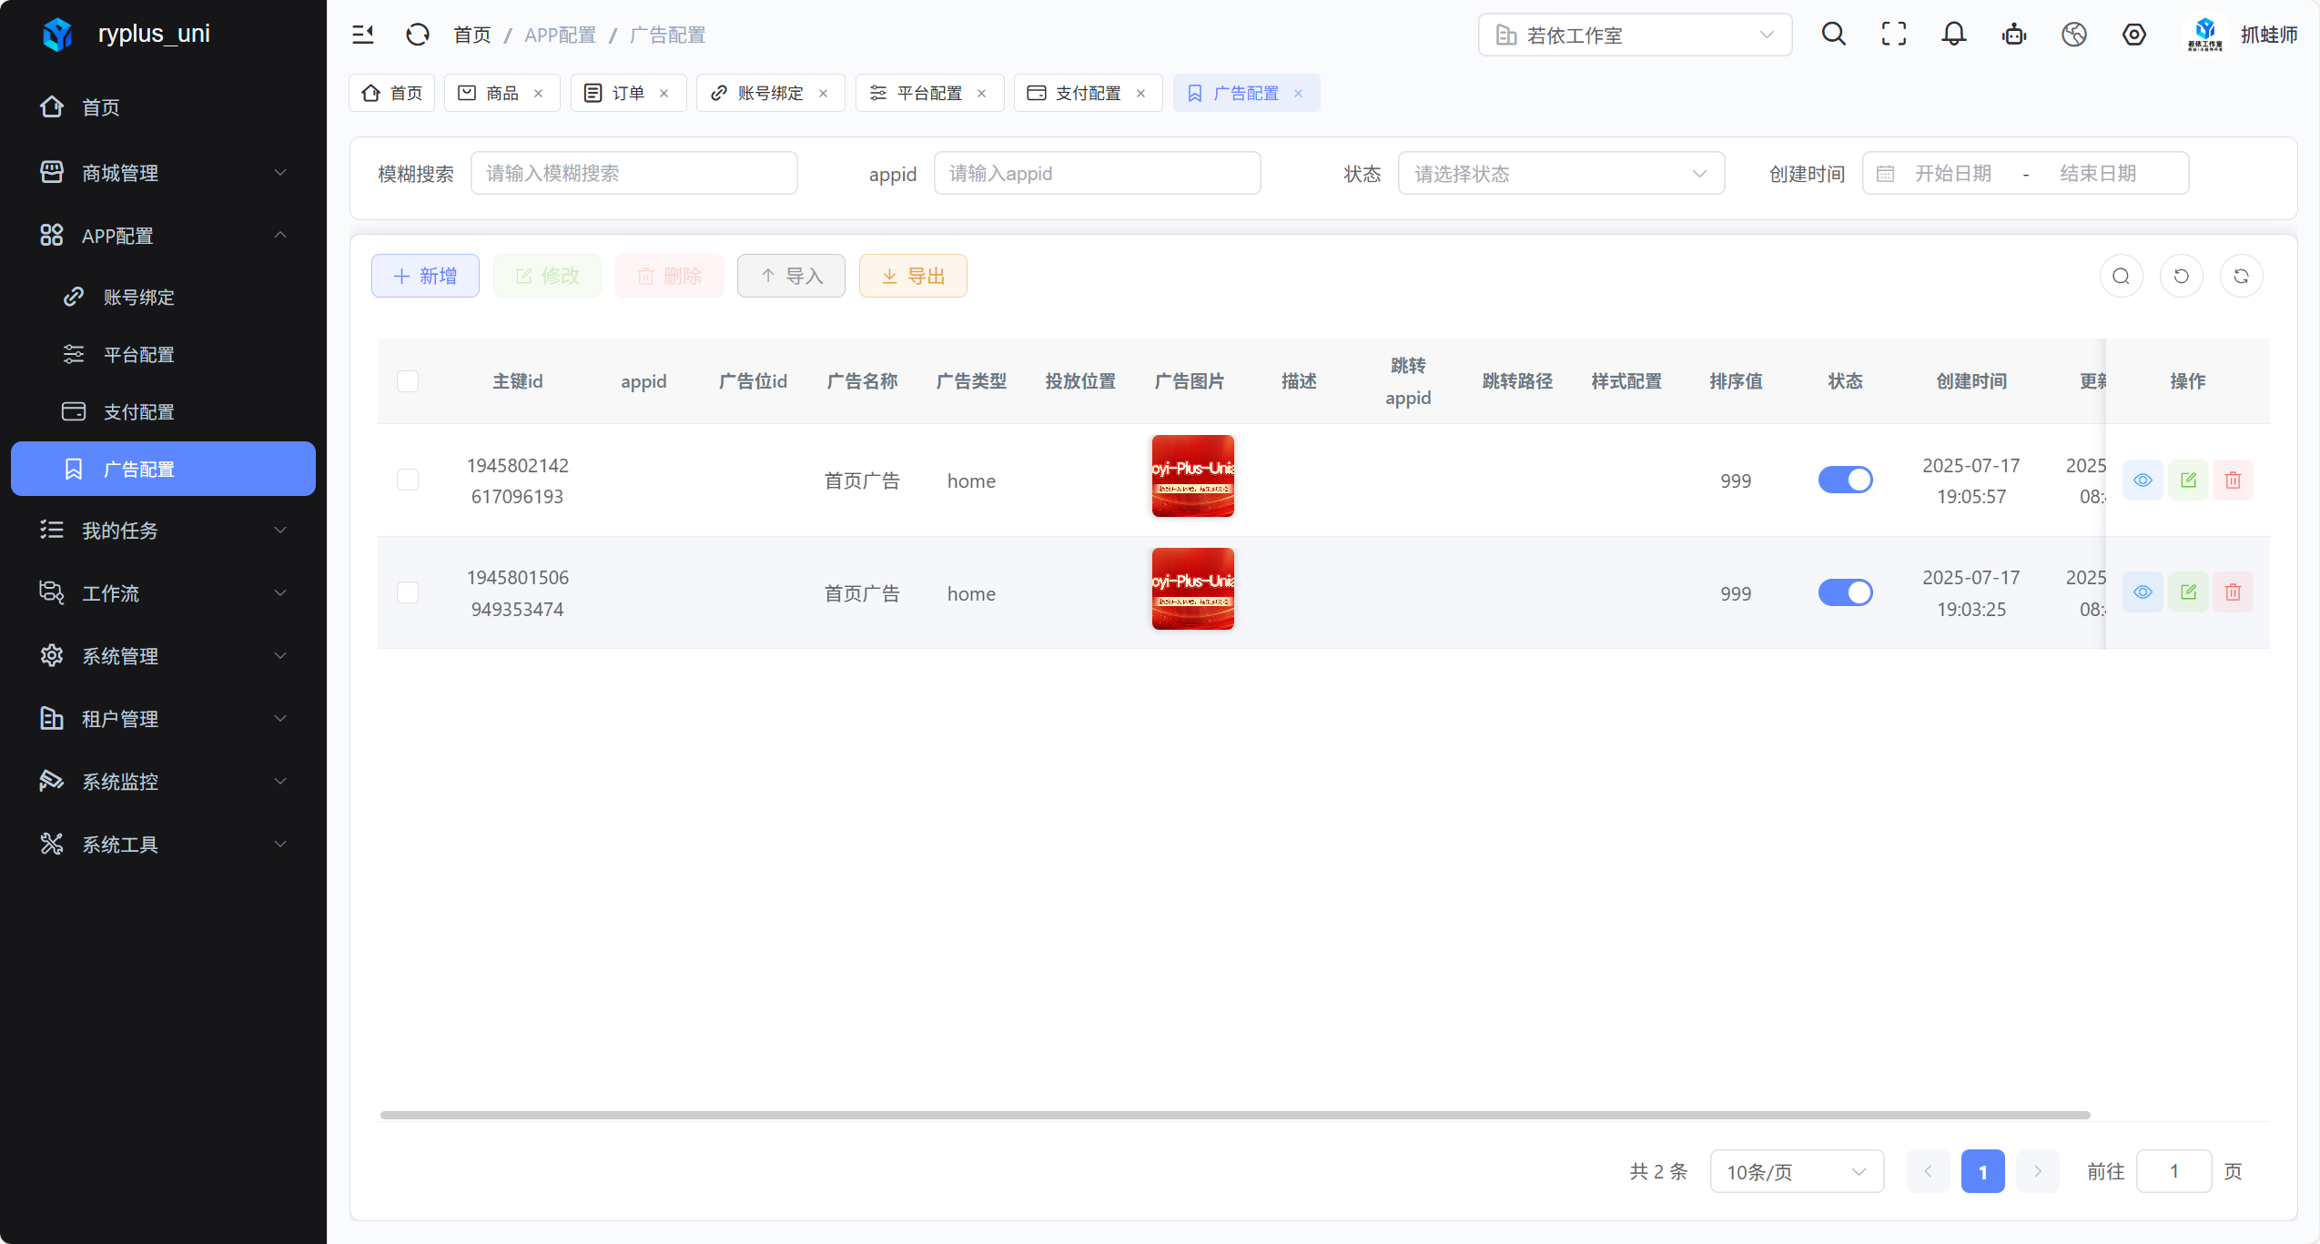The width and height of the screenshot is (2320, 1244).
Task: Click the horizontal scrollbar under the table
Action: (x=1234, y=1115)
